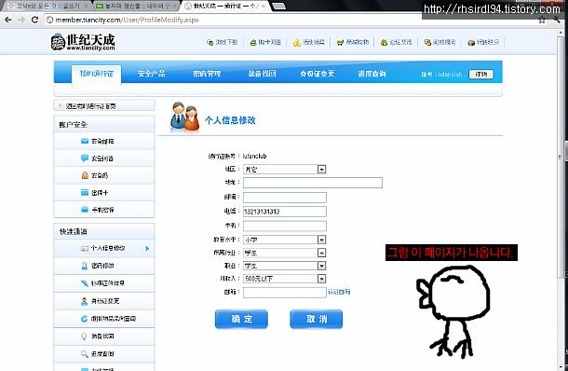Click the return to passport home sidebar link
Viewport: 568px width, 371px height.
(x=104, y=106)
